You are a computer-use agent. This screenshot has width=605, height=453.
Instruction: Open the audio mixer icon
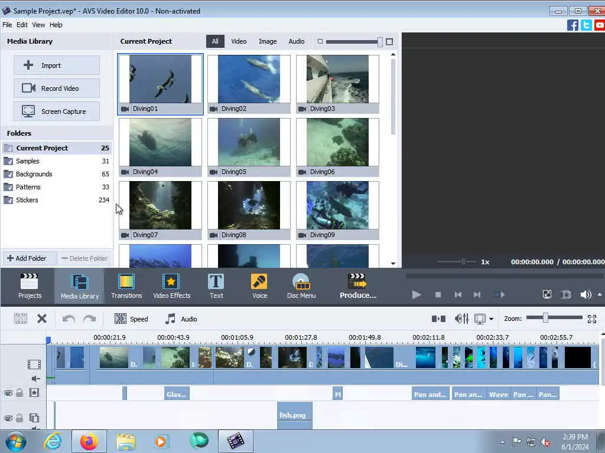pyautogui.click(x=461, y=319)
